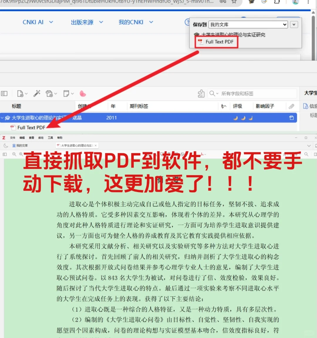317x338 pixels.
Task: Open the CNKI AI dropdown menu
Action: click(38, 22)
